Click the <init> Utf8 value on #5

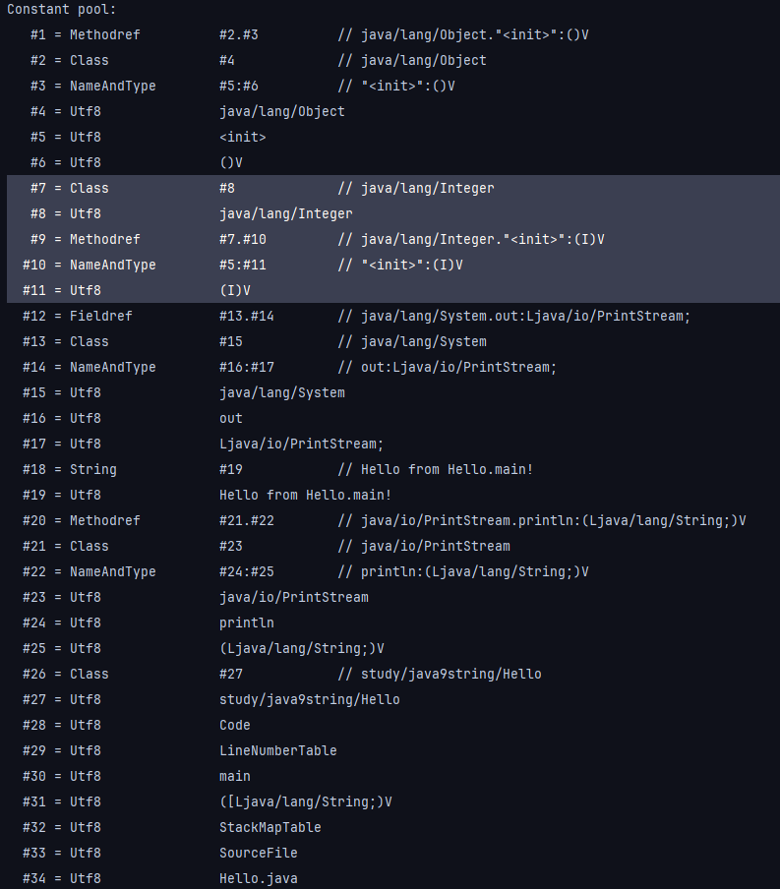point(242,137)
